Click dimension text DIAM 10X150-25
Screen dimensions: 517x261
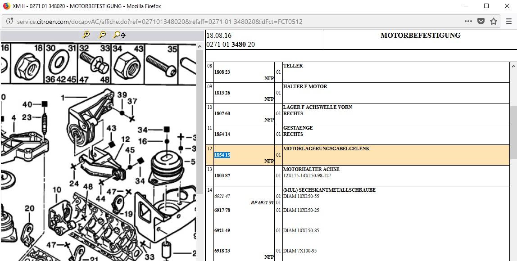[301, 210]
